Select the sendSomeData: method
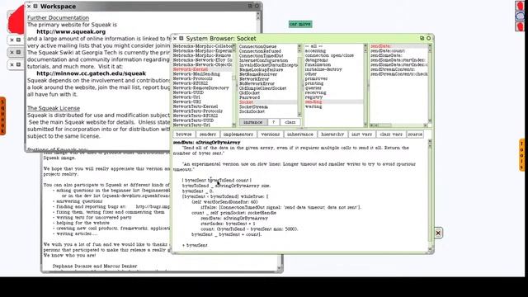The image size is (528, 297). coord(398,55)
